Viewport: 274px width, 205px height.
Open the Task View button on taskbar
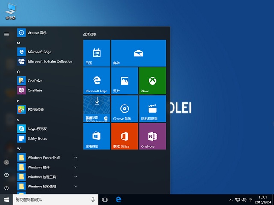[x=105, y=199]
